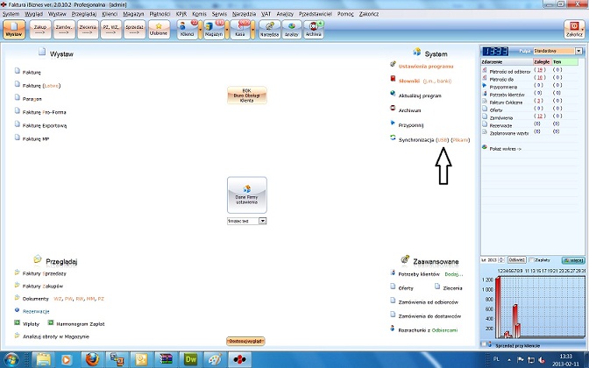
Task: Open the Wygląd menu
Action: pyautogui.click(x=34, y=14)
